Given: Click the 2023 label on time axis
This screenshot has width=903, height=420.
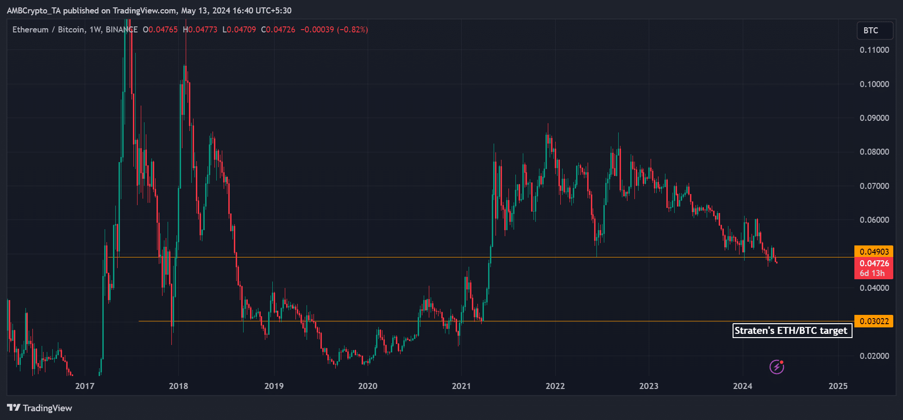Looking at the screenshot, I should point(649,386).
